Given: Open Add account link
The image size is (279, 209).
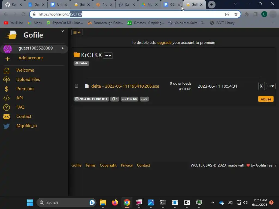Looking at the screenshot, I should click(31, 58).
